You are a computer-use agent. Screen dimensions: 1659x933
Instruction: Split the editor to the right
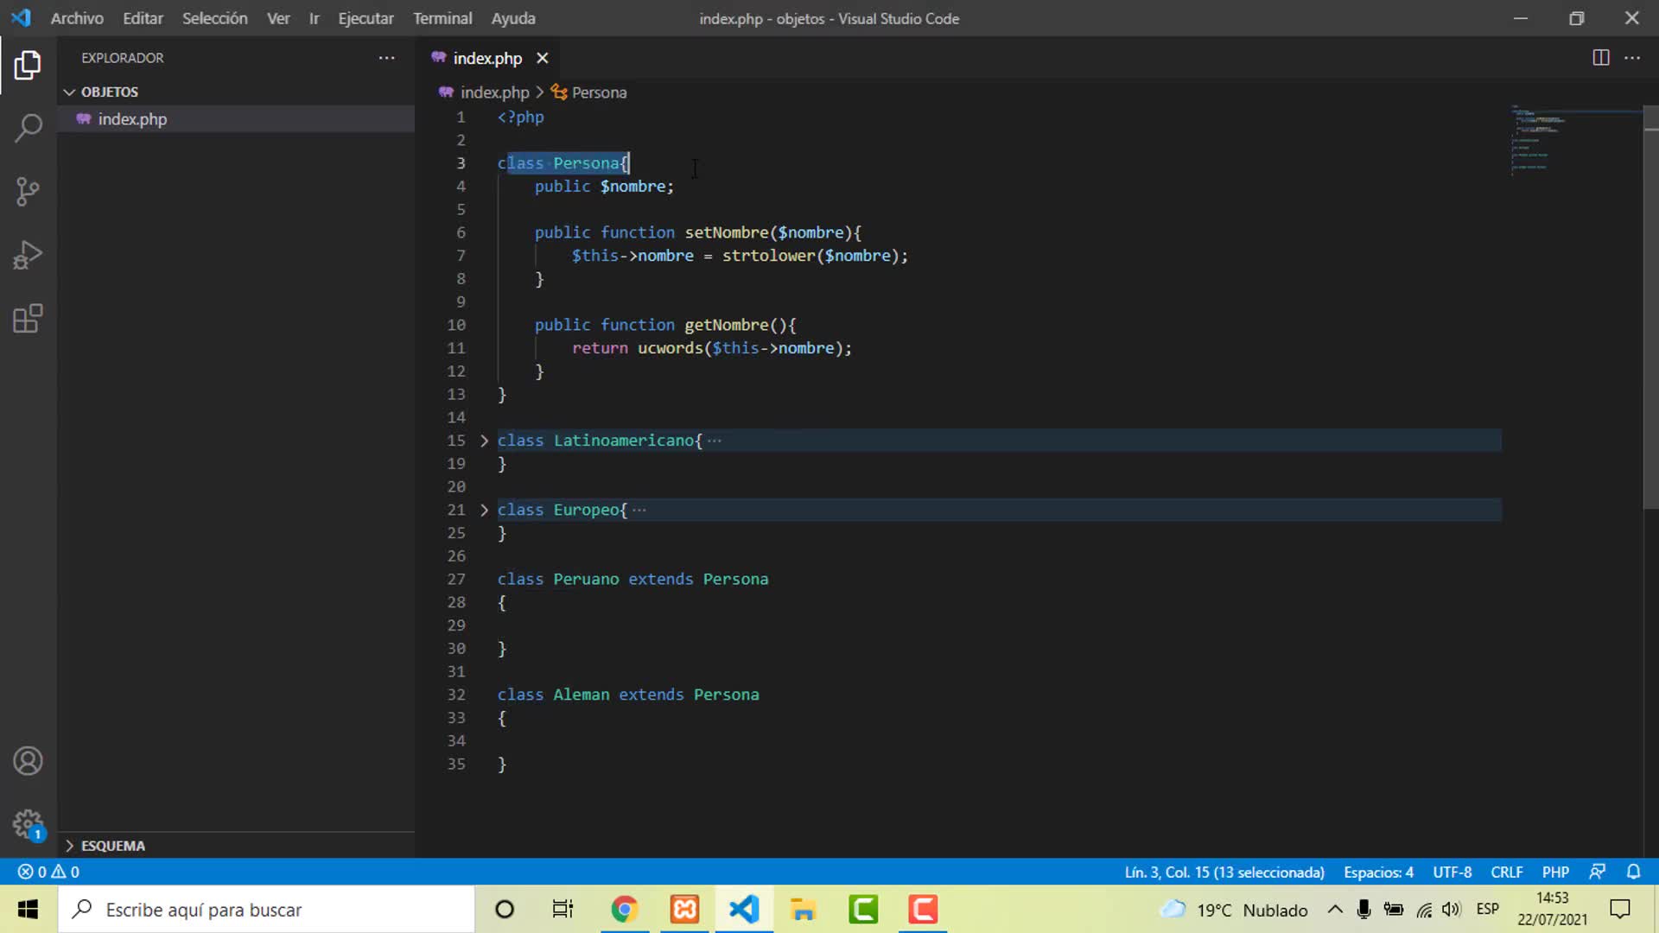click(1600, 58)
